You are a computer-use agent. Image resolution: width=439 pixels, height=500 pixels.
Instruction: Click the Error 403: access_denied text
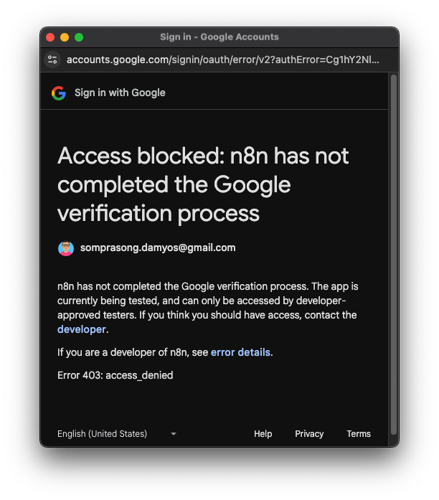[x=115, y=375]
